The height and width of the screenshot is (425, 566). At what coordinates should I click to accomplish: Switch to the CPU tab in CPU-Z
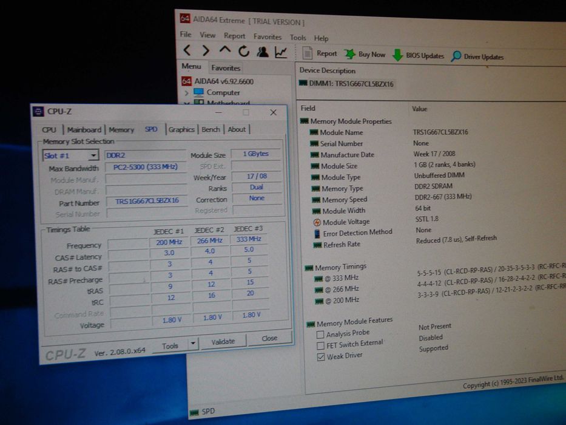tap(49, 130)
